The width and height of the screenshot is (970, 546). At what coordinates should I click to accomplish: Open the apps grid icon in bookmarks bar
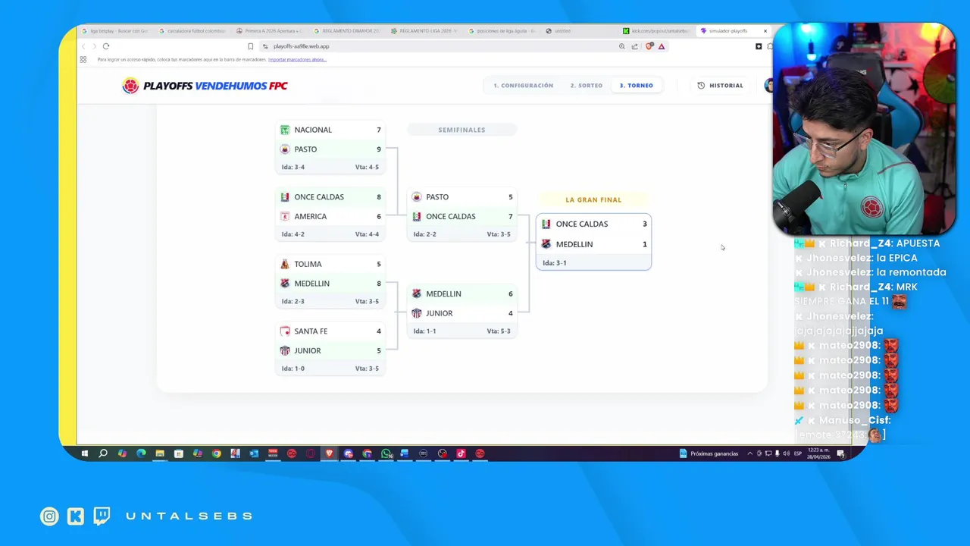(x=83, y=59)
